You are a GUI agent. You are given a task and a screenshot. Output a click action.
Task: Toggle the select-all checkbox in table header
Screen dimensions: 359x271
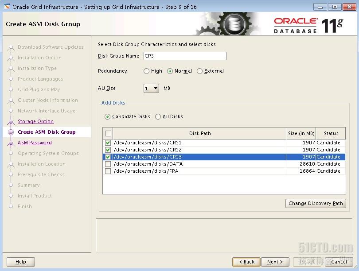tap(108, 133)
